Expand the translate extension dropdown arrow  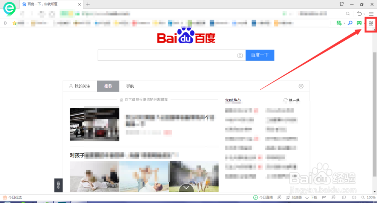click(344, 24)
